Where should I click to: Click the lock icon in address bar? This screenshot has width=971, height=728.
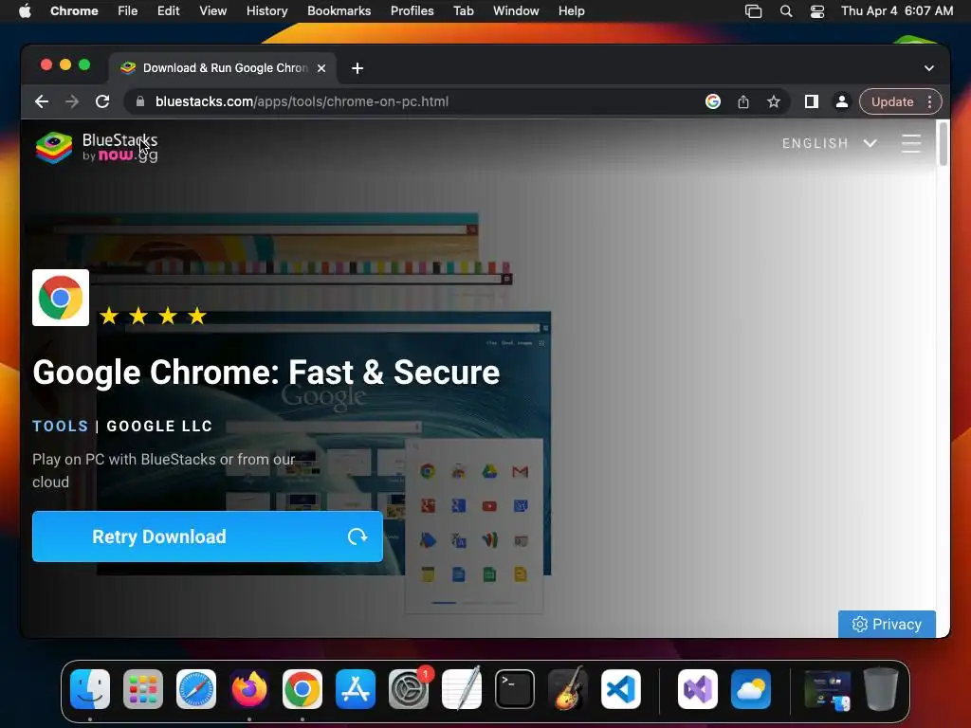pos(140,101)
